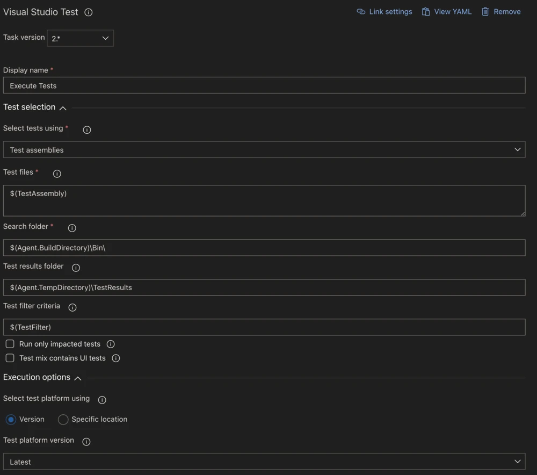The width and height of the screenshot is (537, 475).
Task: Click info icon beside Test filter criteria
Action: [x=72, y=307]
